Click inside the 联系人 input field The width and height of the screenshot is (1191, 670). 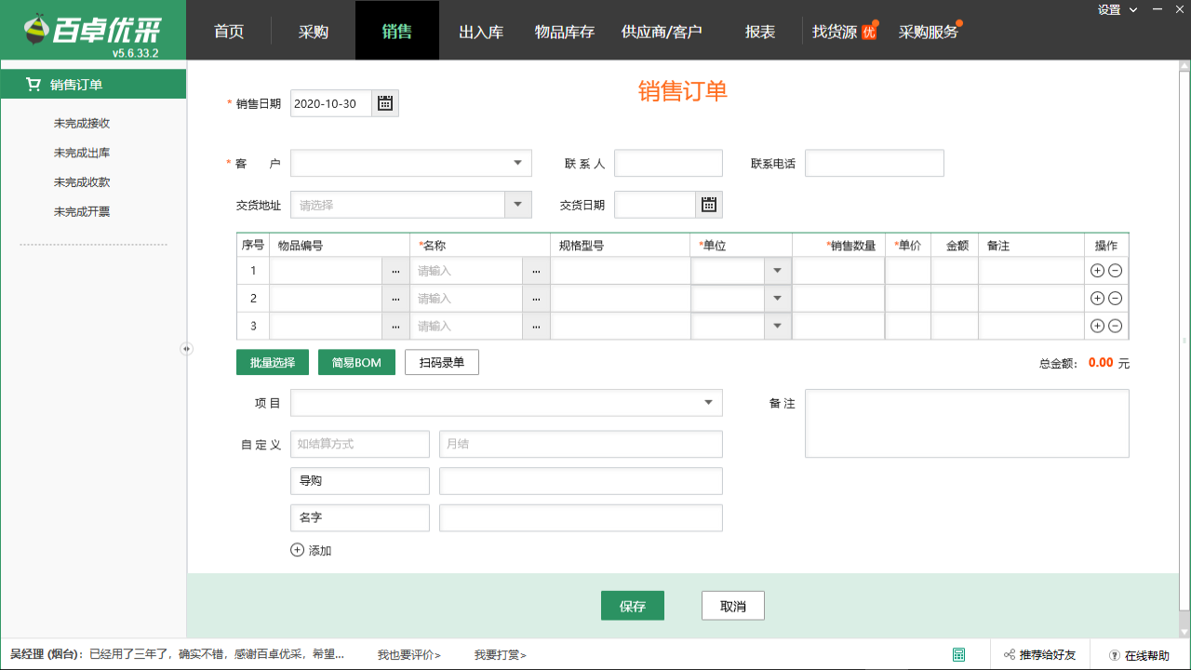click(x=667, y=162)
